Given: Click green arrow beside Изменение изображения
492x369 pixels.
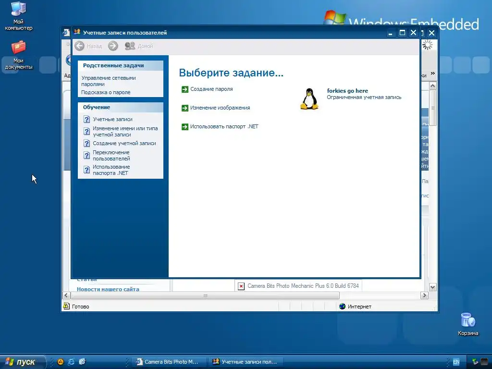Looking at the screenshot, I should 185,108.
